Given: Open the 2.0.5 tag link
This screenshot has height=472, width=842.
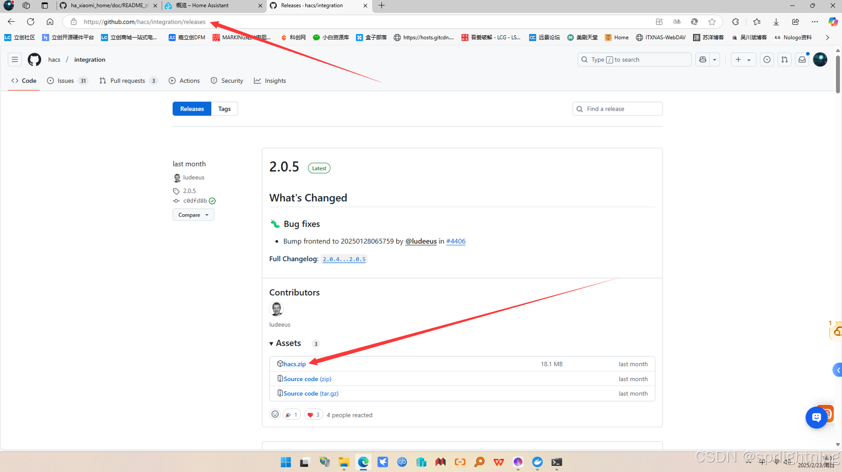Looking at the screenshot, I should click(189, 191).
